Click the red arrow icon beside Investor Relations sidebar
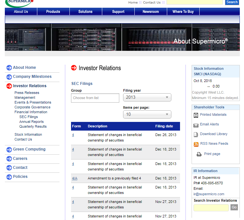The height and width of the screenshot is (220, 244). [x=9, y=86]
